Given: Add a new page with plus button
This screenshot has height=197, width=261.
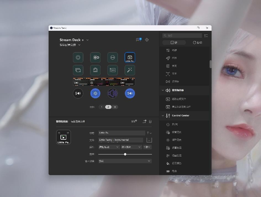Looking at the screenshot, I should click(x=115, y=107).
